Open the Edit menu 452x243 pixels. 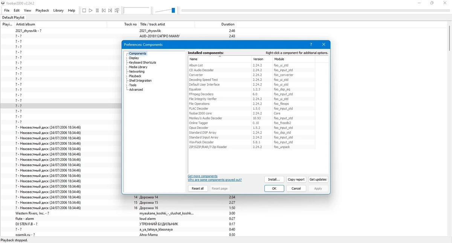17,11
